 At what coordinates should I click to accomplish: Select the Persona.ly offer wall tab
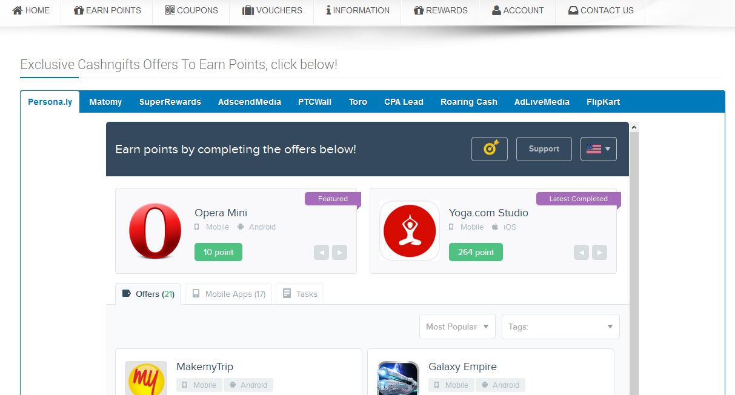click(50, 102)
